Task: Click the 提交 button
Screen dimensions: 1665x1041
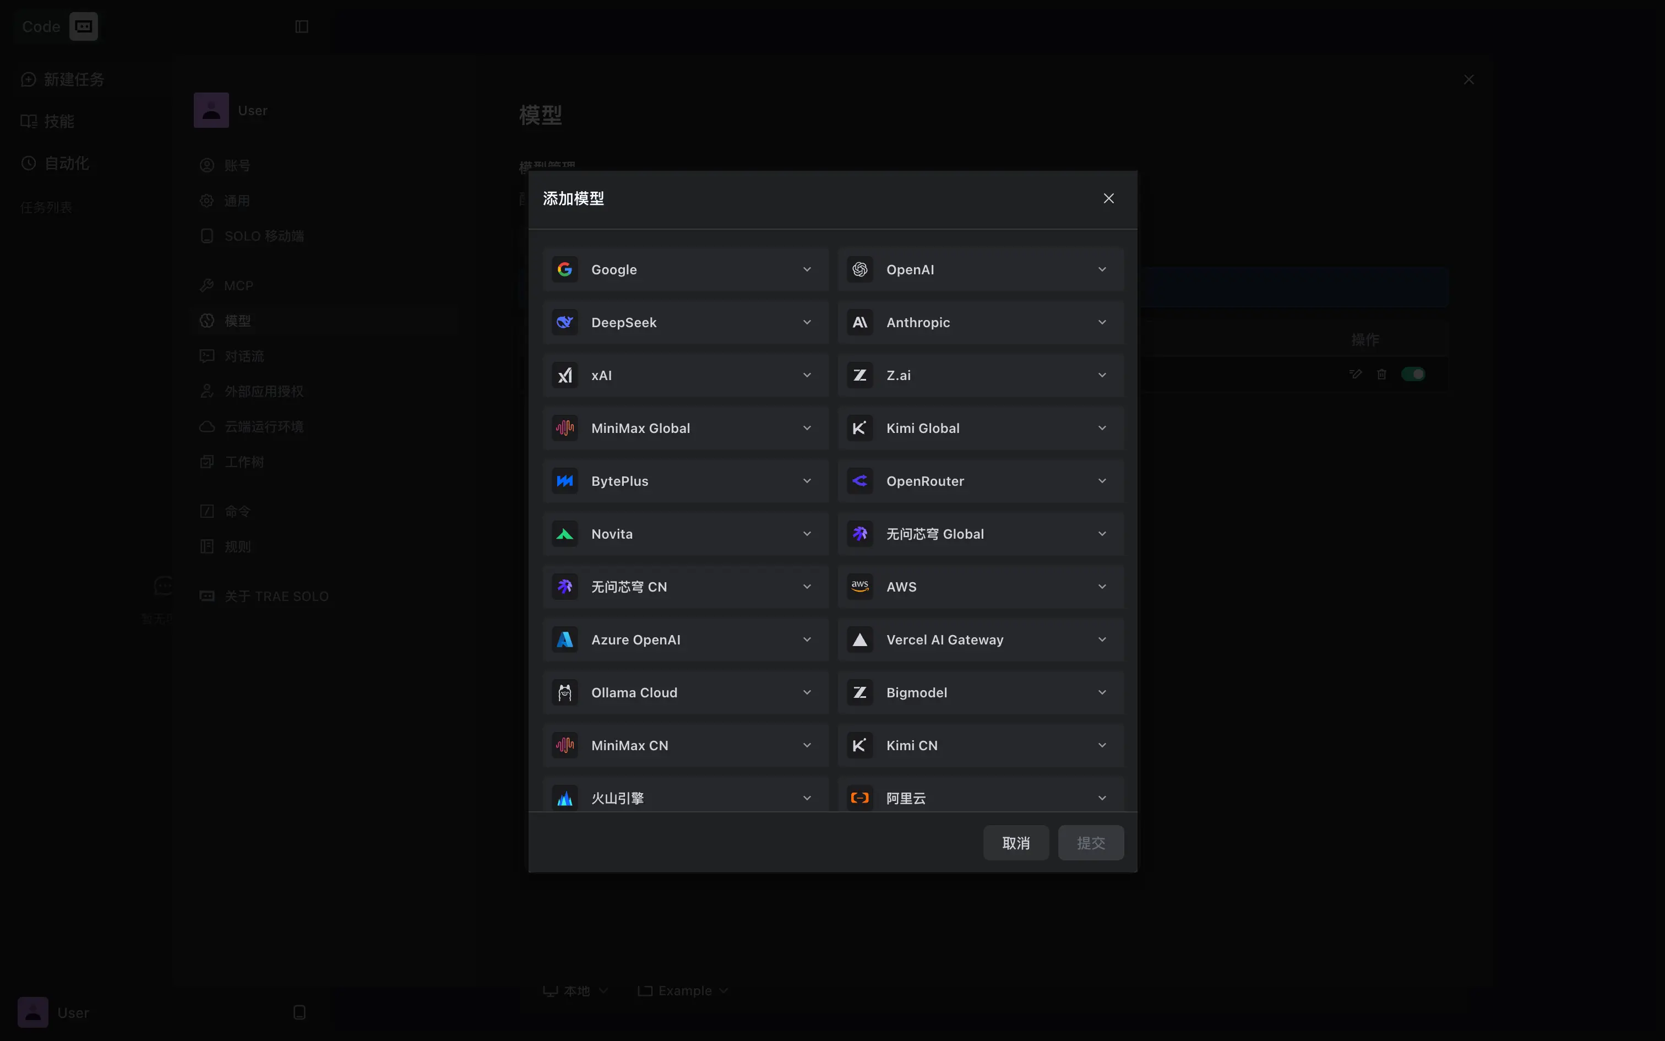Action: (1091, 843)
